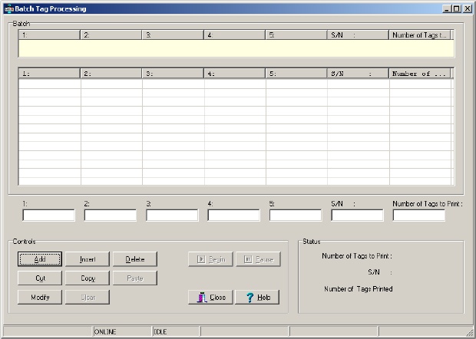Viewport: 476px width, 339px height.
Task: Click the Number of Tags to Print field
Action: [x=419, y=216]
